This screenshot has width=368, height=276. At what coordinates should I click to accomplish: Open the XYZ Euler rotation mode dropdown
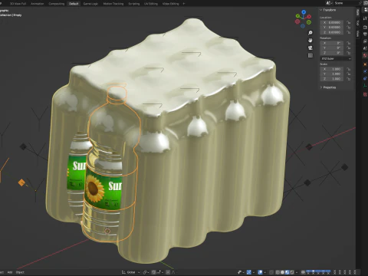coord(336,58)
